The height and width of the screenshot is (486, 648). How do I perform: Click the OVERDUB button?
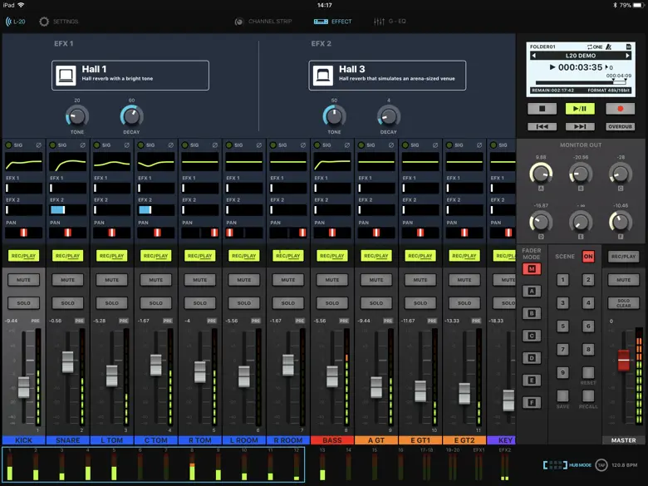point(620,126)
